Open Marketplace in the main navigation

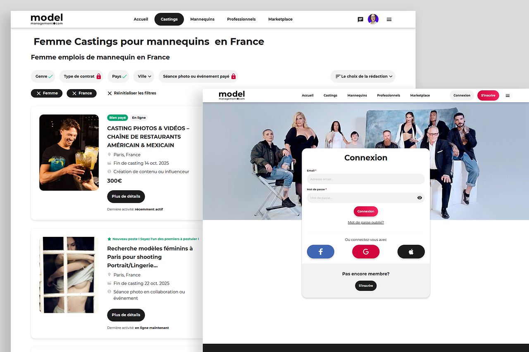tap(280, 19)
